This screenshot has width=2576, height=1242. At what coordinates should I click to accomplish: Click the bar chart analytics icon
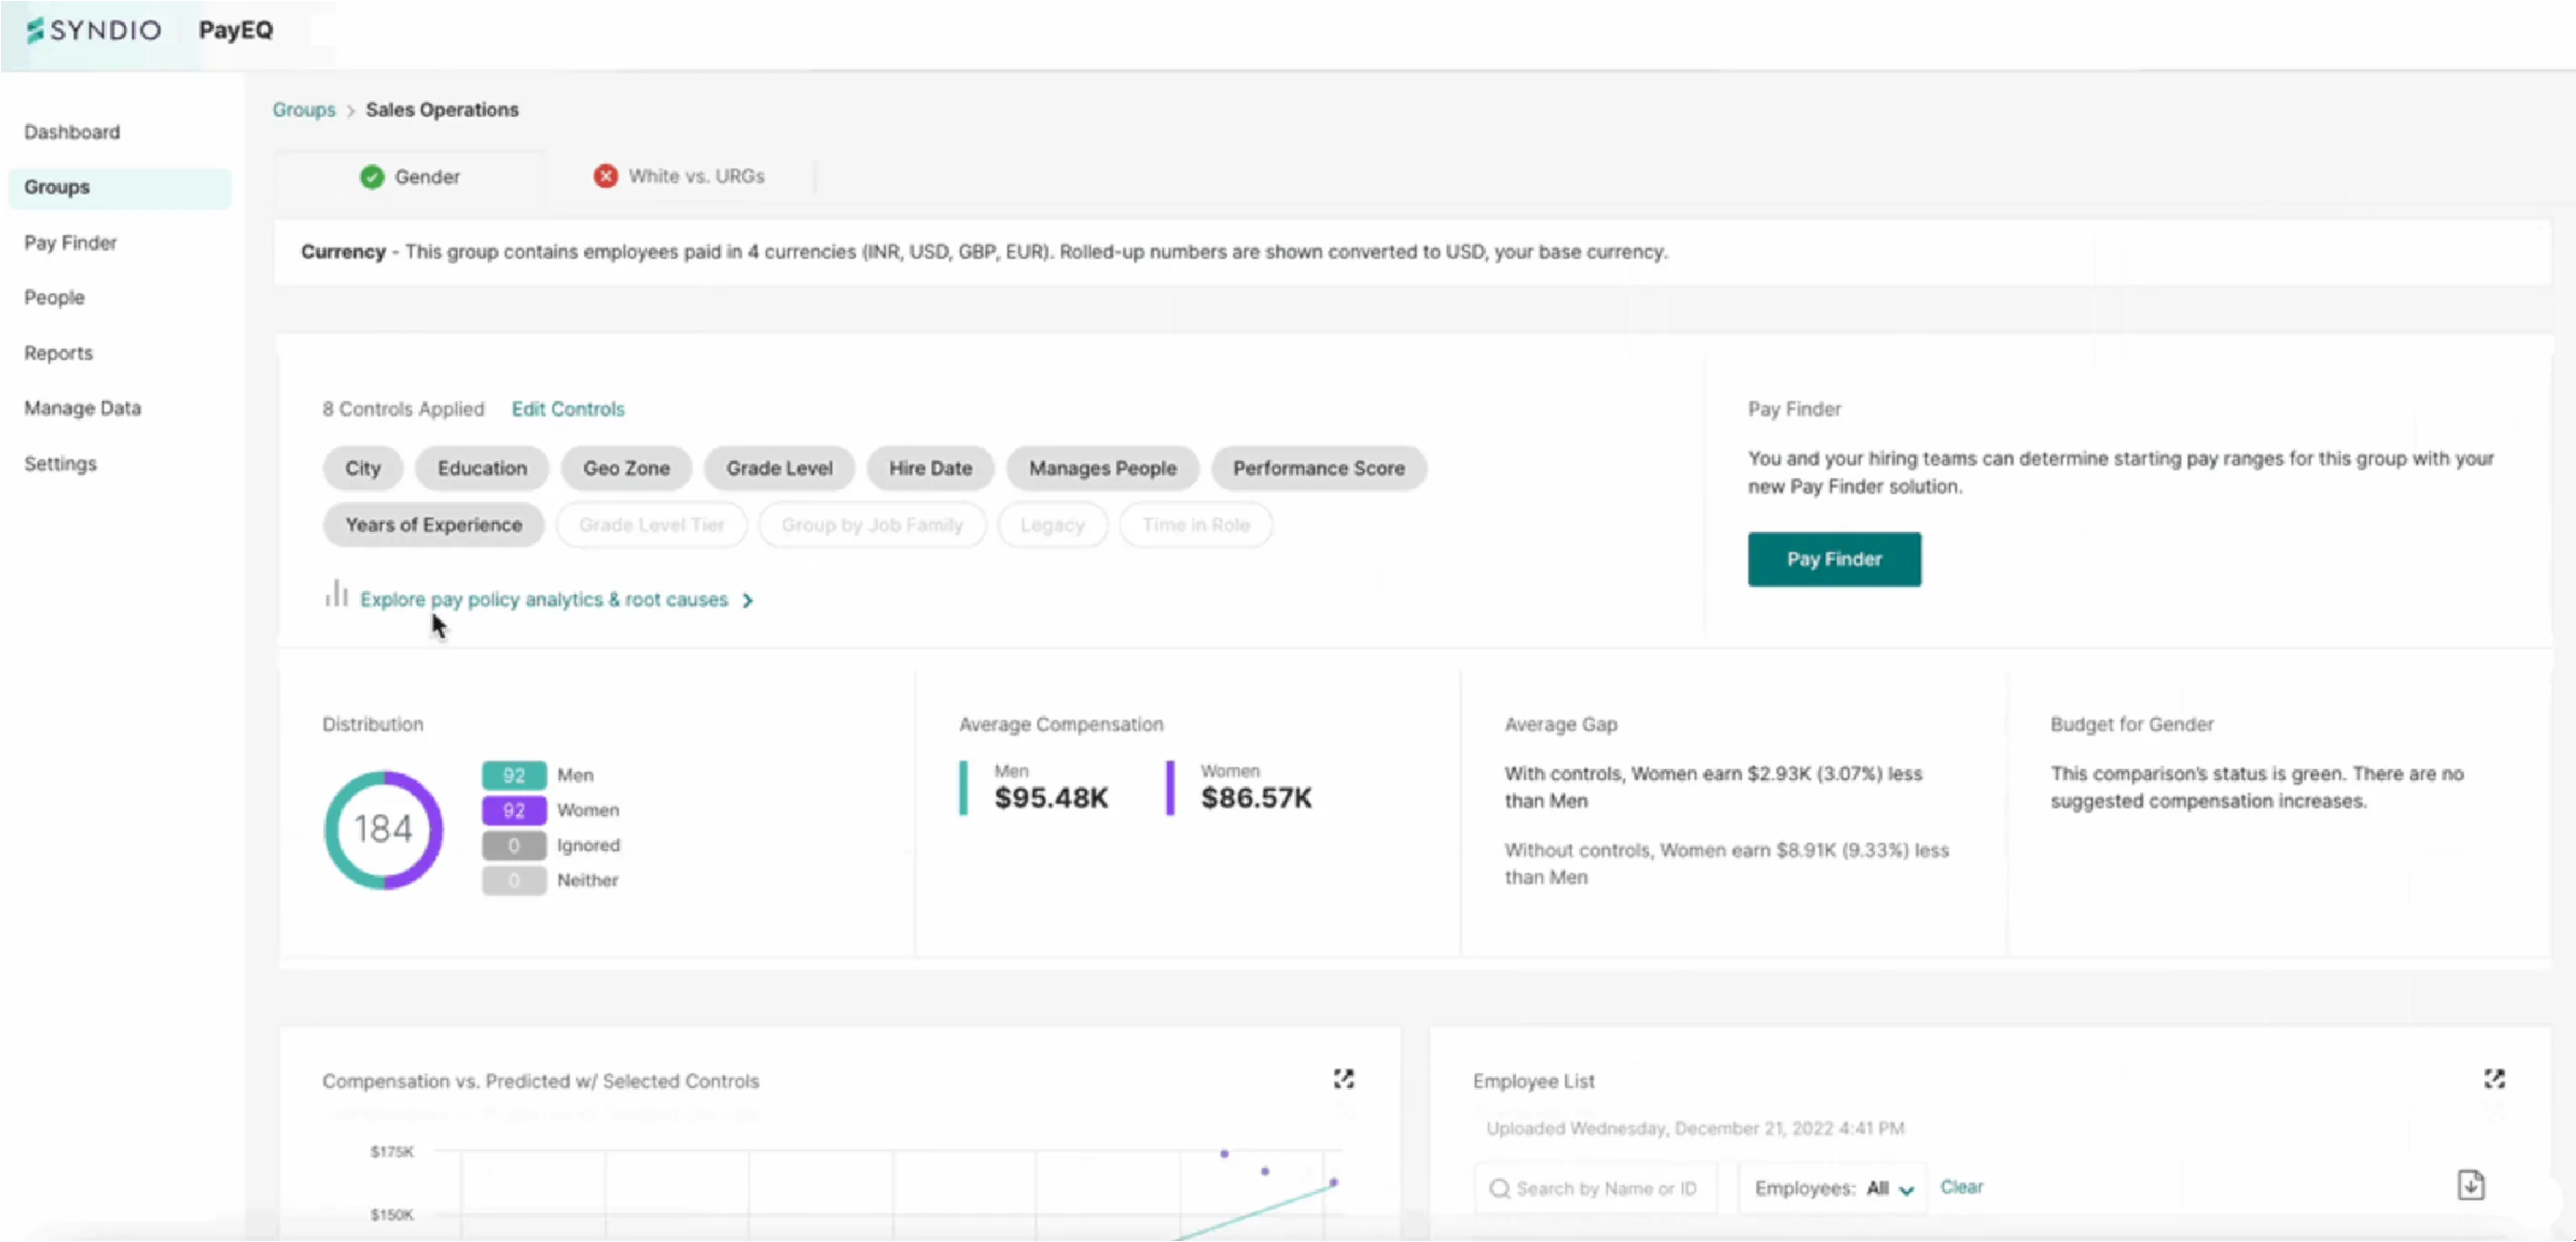tap(336, 594)
